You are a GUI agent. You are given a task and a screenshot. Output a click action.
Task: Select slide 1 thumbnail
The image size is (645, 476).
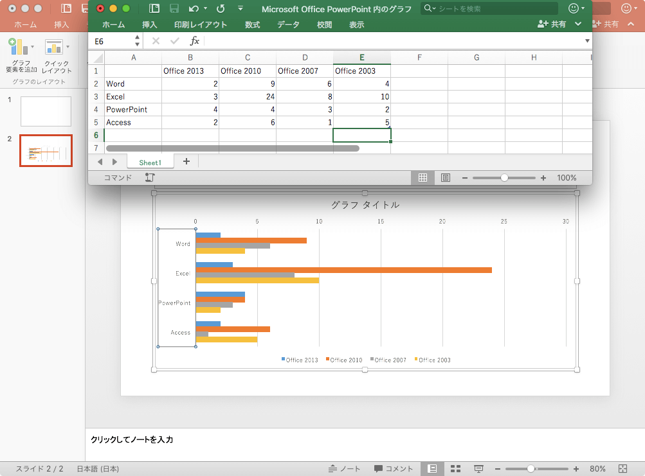coord(46,111)
